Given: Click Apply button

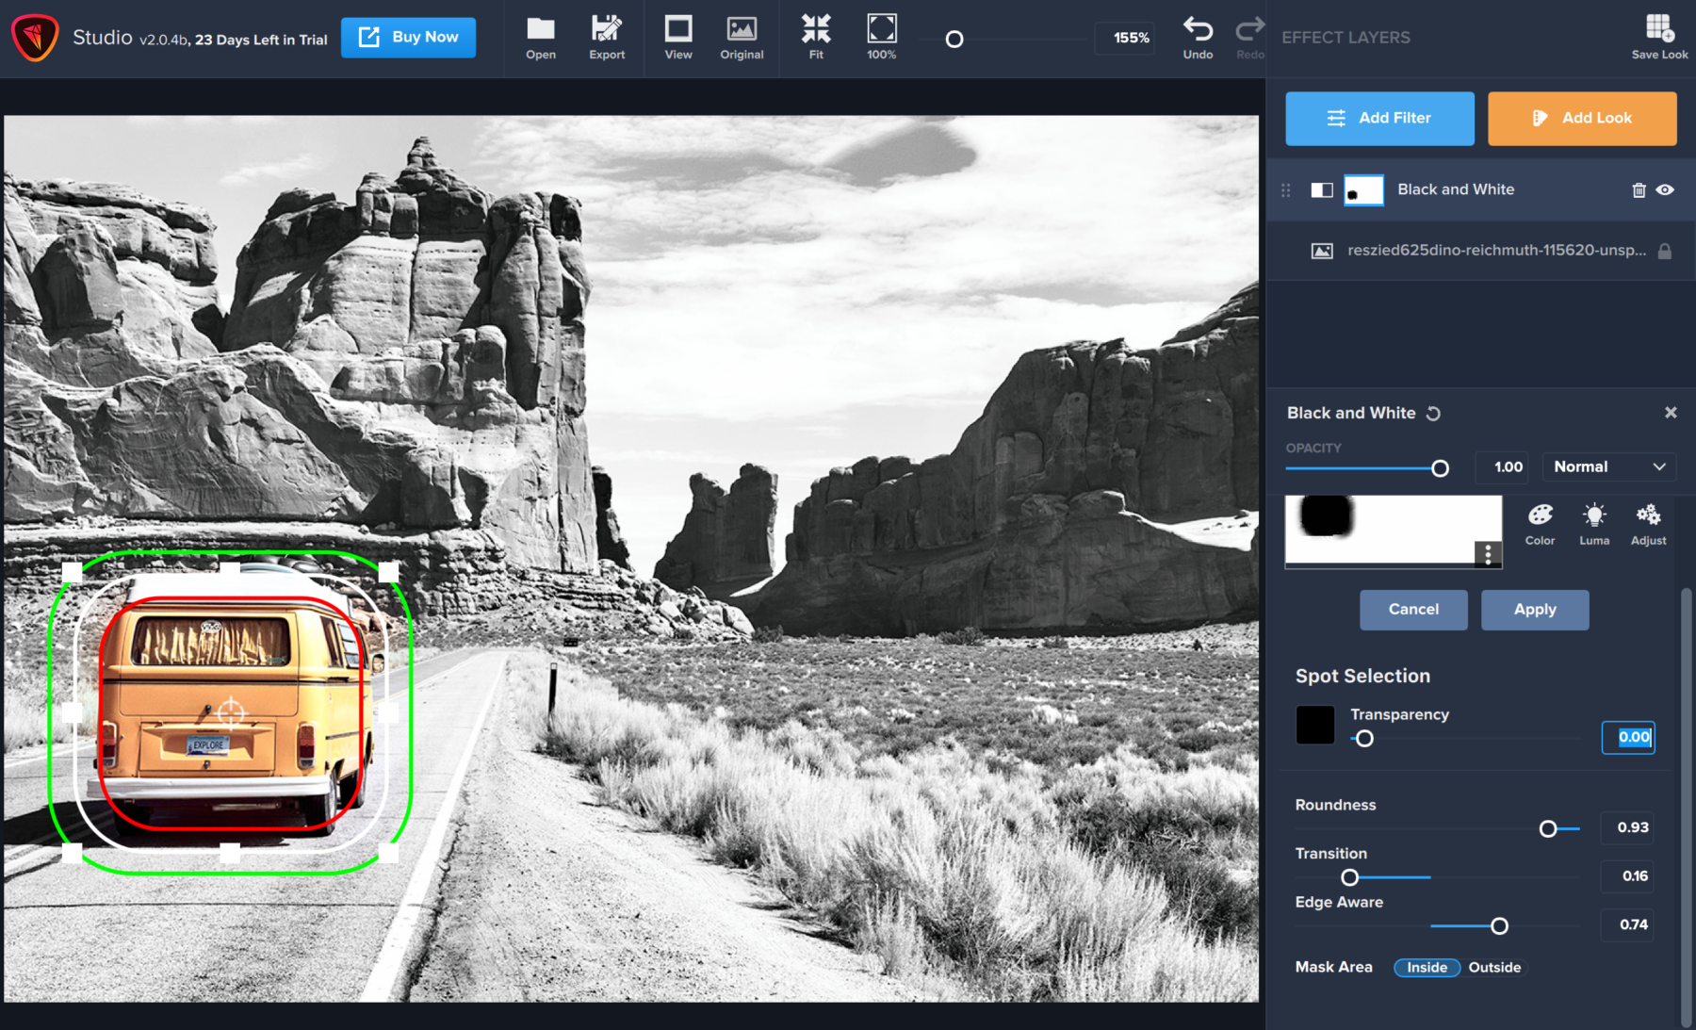Looking at the screenshot, I should pyautogui.click(x=1535, y=610).
